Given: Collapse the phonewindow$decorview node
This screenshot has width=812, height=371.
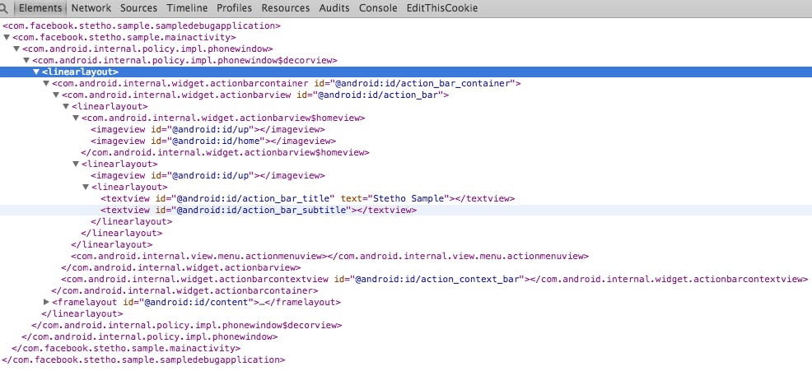Looking at the screenshot, I should pos(26,61).
